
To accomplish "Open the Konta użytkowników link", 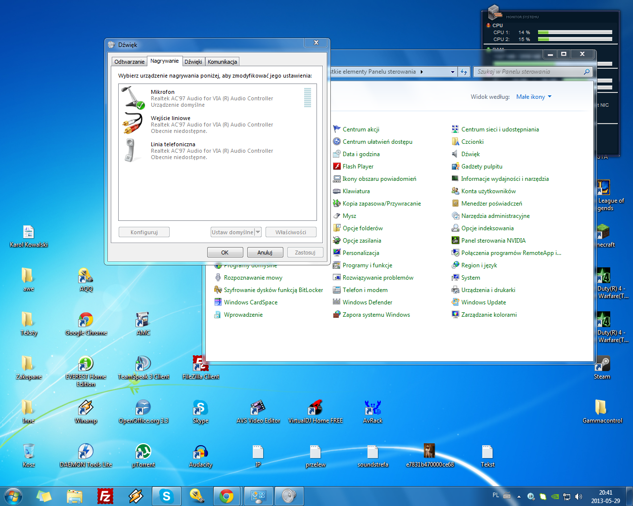I will point(489,191).
